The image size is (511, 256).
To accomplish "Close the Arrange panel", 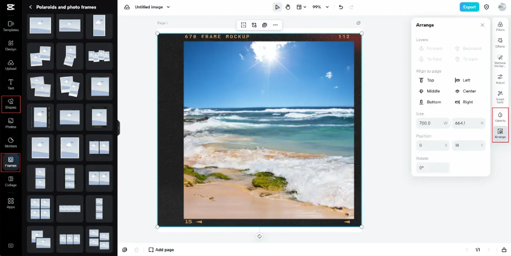I will [482, 25].
